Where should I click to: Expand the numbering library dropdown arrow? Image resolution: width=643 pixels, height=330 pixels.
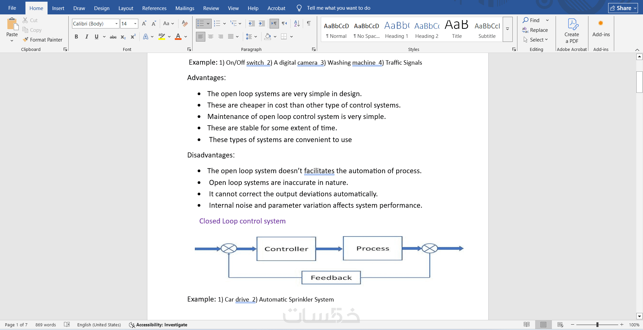click(224, 23)
